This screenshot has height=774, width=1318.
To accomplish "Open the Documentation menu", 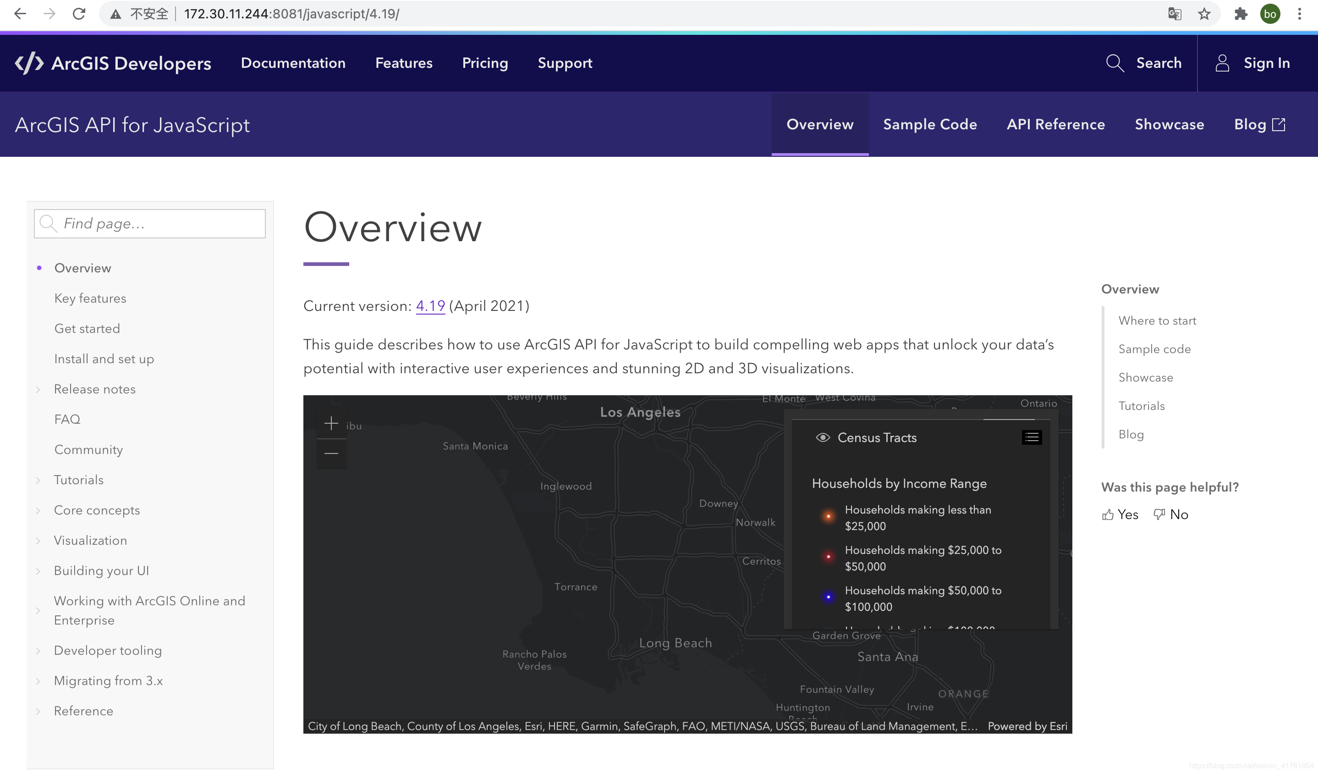I will click(x=293, y=63).
